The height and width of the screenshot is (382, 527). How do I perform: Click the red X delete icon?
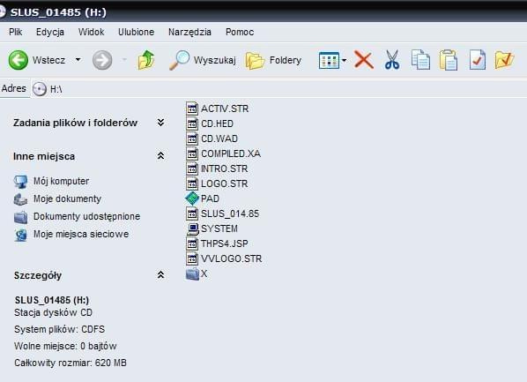tap(364, 60)
